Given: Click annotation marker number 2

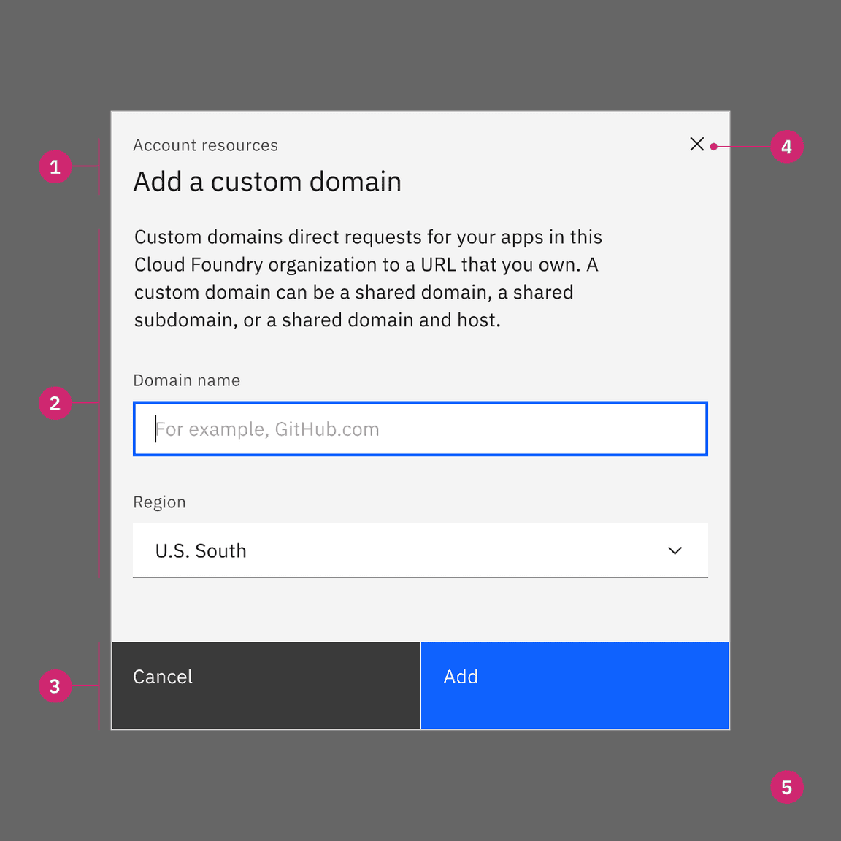Looking at the screenshot, I should tap(55, 403).
